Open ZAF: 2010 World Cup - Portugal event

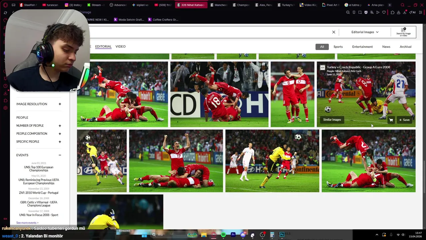point(39,193)
